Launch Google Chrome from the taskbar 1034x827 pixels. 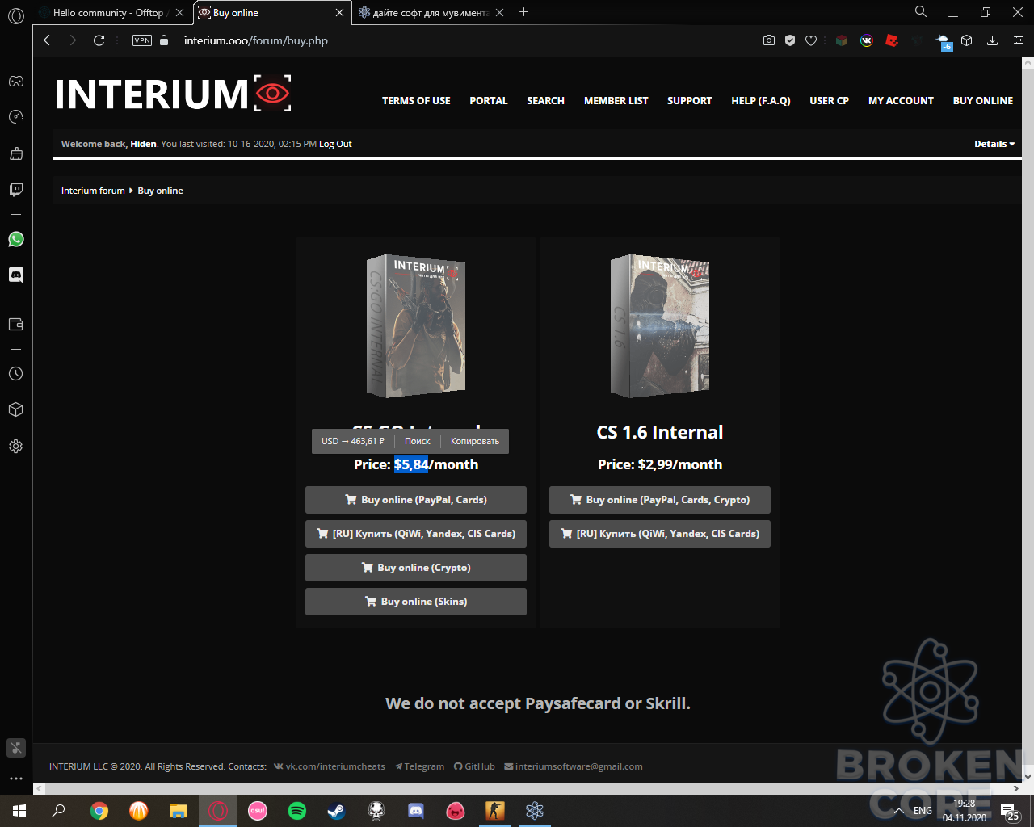pyautogui.click(x=99, y=810)
